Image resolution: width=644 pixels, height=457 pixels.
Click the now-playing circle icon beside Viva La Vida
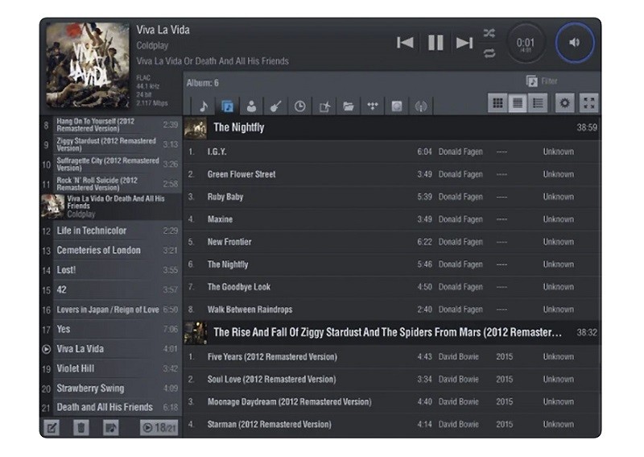[x=47, y=349]
